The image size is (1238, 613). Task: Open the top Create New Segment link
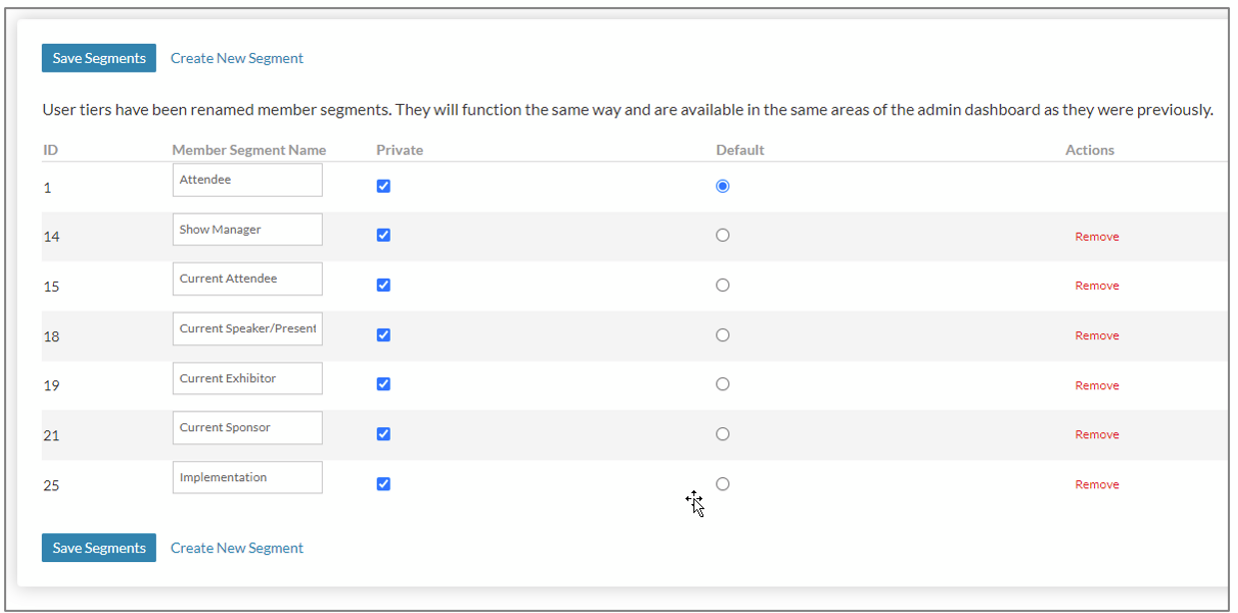tap(237, 58)
